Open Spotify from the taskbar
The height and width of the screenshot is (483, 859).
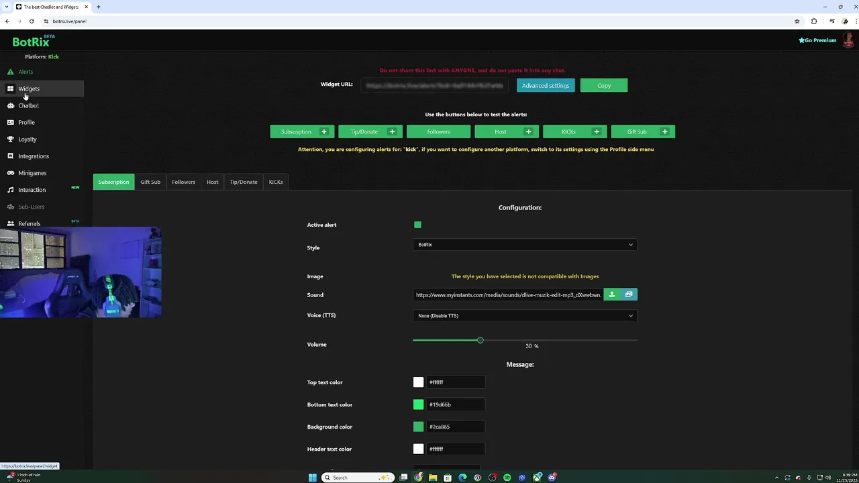(x=507, y=478)
